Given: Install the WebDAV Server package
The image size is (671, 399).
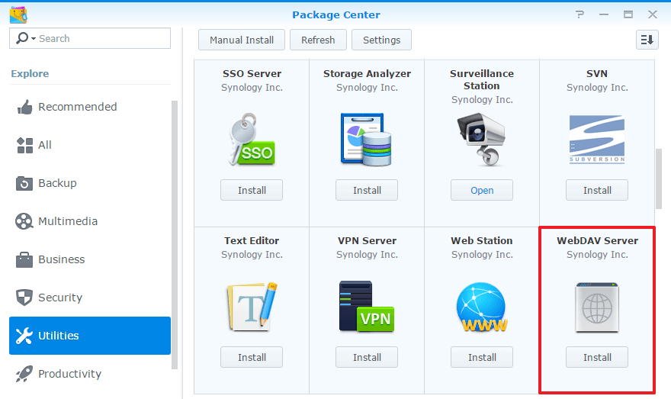Looking at the screenshot, I should pos(597,357).
